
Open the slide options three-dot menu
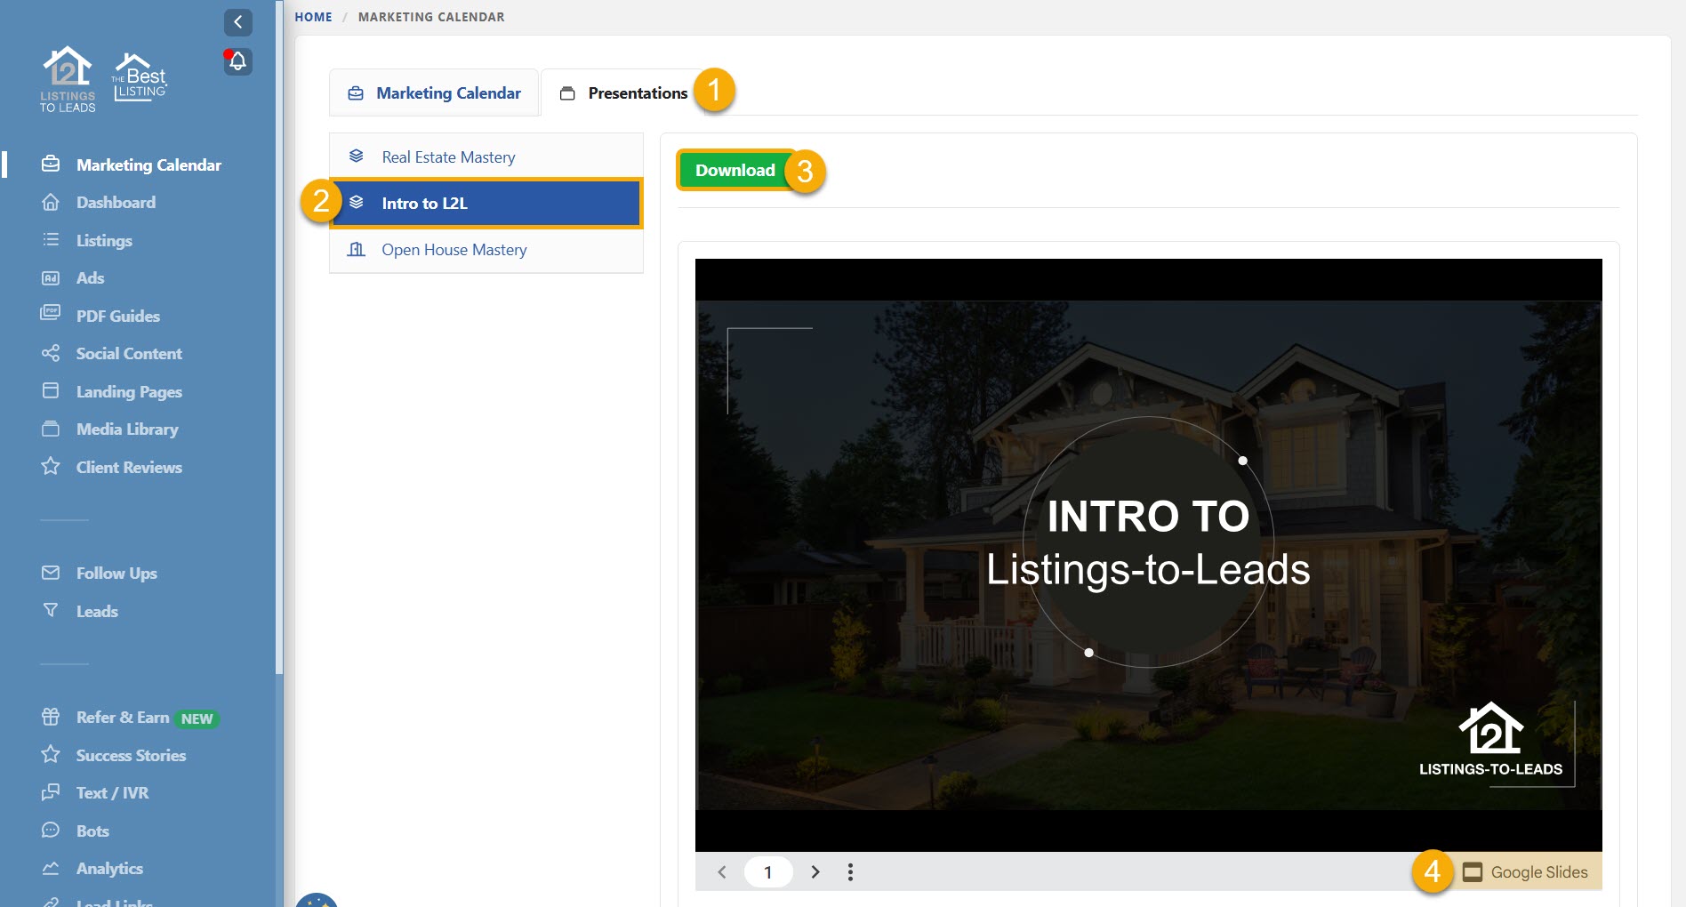pos(850,872)
